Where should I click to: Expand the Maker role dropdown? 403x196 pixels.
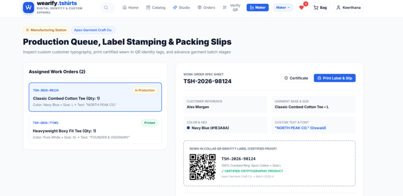pos(283,7)
